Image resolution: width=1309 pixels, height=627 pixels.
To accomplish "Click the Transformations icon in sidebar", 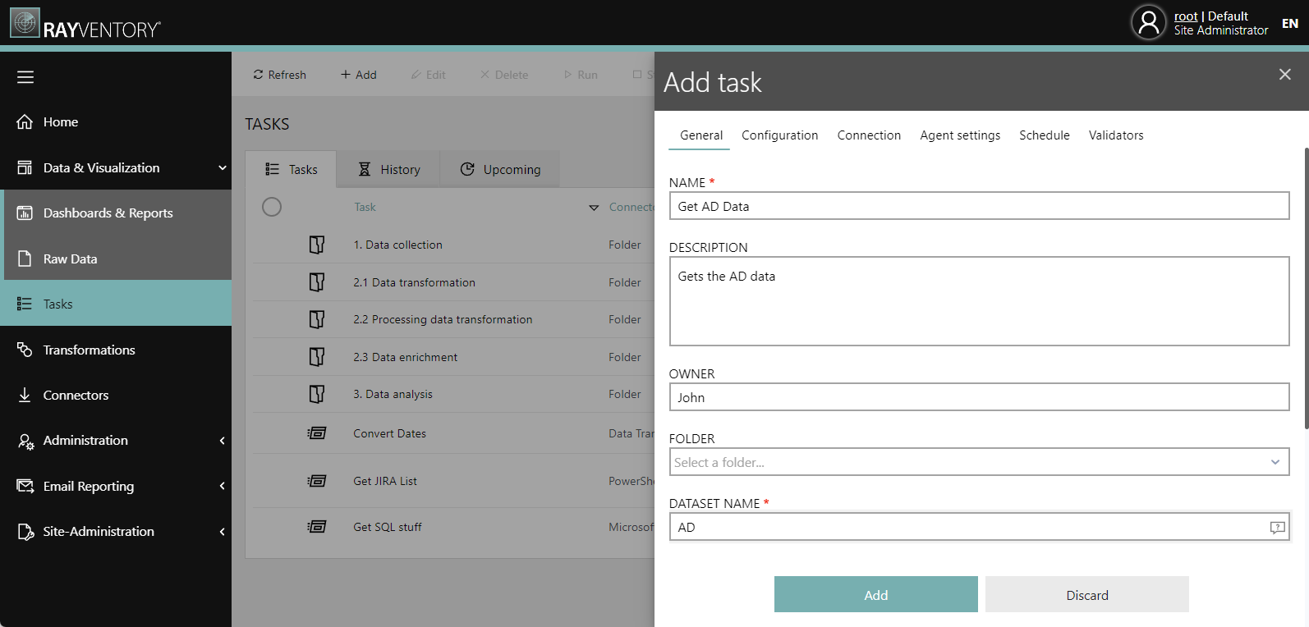I will point(25,350).
